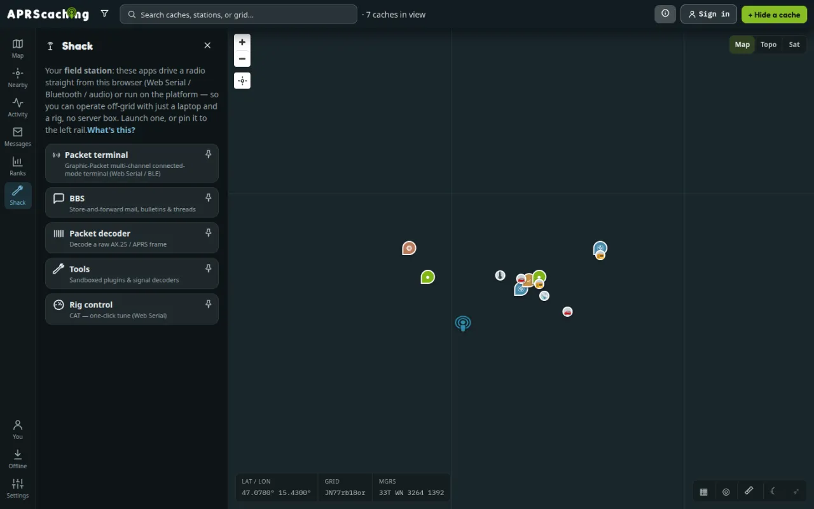814x509 pixels.
Task: Focus the search caches, stations, or grid field
Action: 238,14
